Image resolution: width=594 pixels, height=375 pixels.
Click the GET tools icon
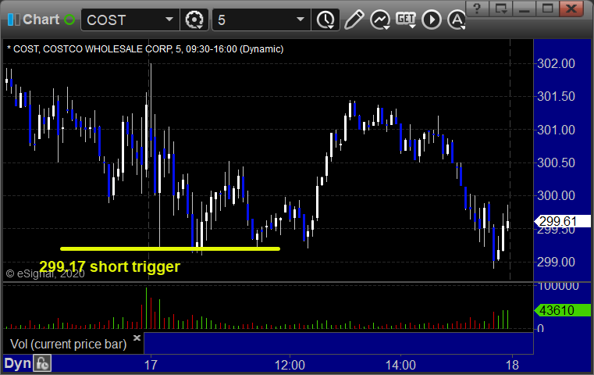point(406,20)
